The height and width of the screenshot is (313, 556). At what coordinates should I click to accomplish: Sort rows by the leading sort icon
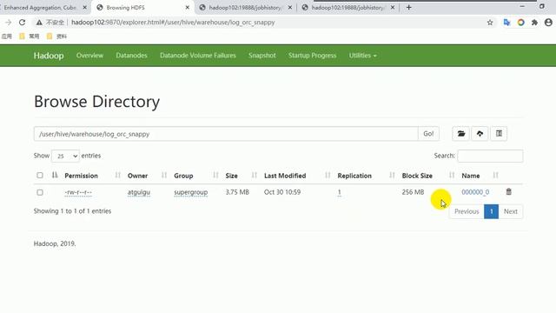pos(55,175)
